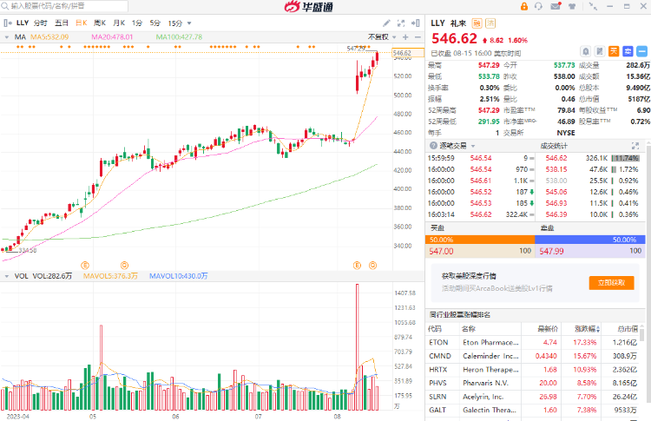
Task: Open the orange profile avatar icon
Action: point(523,6)
